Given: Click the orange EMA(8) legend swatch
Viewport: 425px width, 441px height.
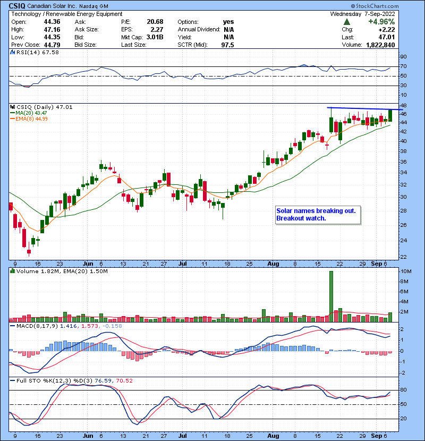Looking at the screenshot, I should (12, 120).
